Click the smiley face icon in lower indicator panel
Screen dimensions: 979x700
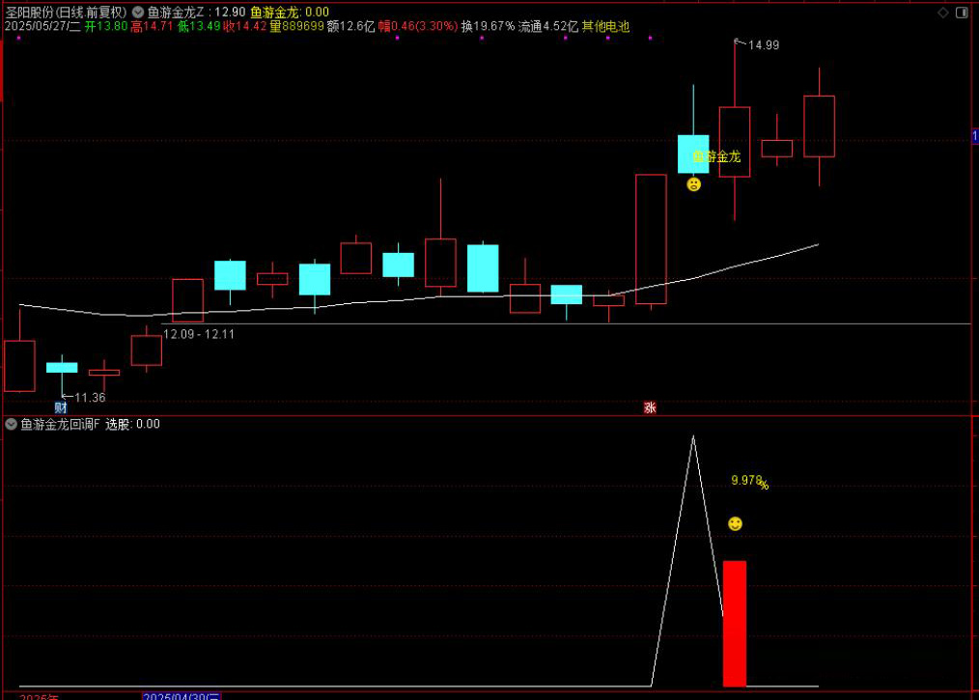(x=735, y=523)
